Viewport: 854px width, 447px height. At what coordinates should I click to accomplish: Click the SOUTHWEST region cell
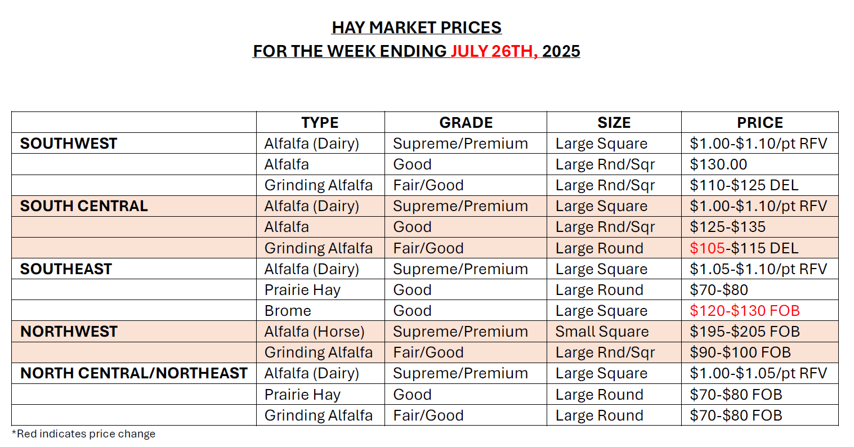pyautogui.click(x=69, y=144)
